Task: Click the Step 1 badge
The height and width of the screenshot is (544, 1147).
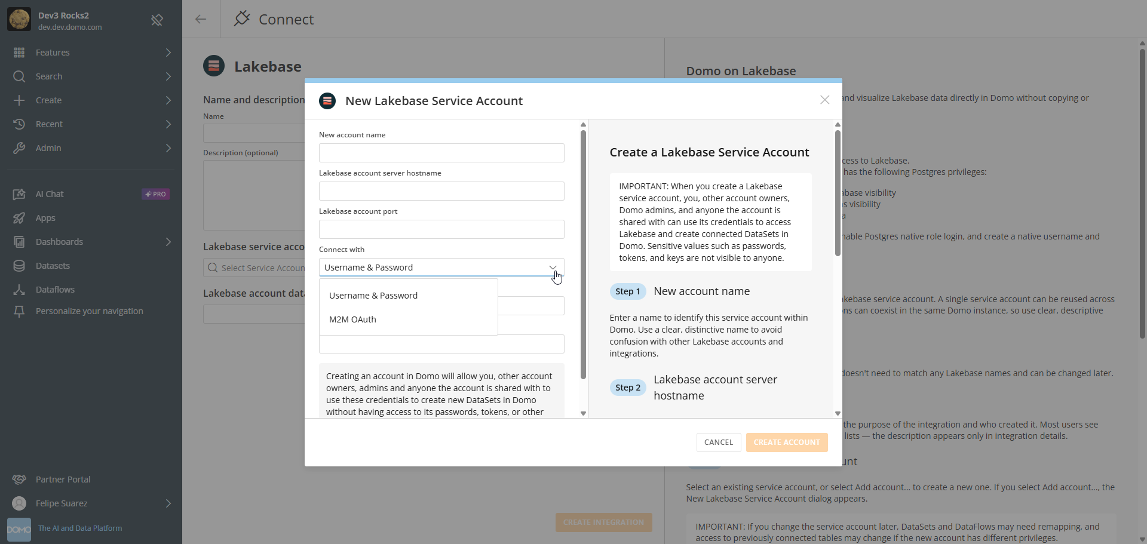Action: (628, 291)
